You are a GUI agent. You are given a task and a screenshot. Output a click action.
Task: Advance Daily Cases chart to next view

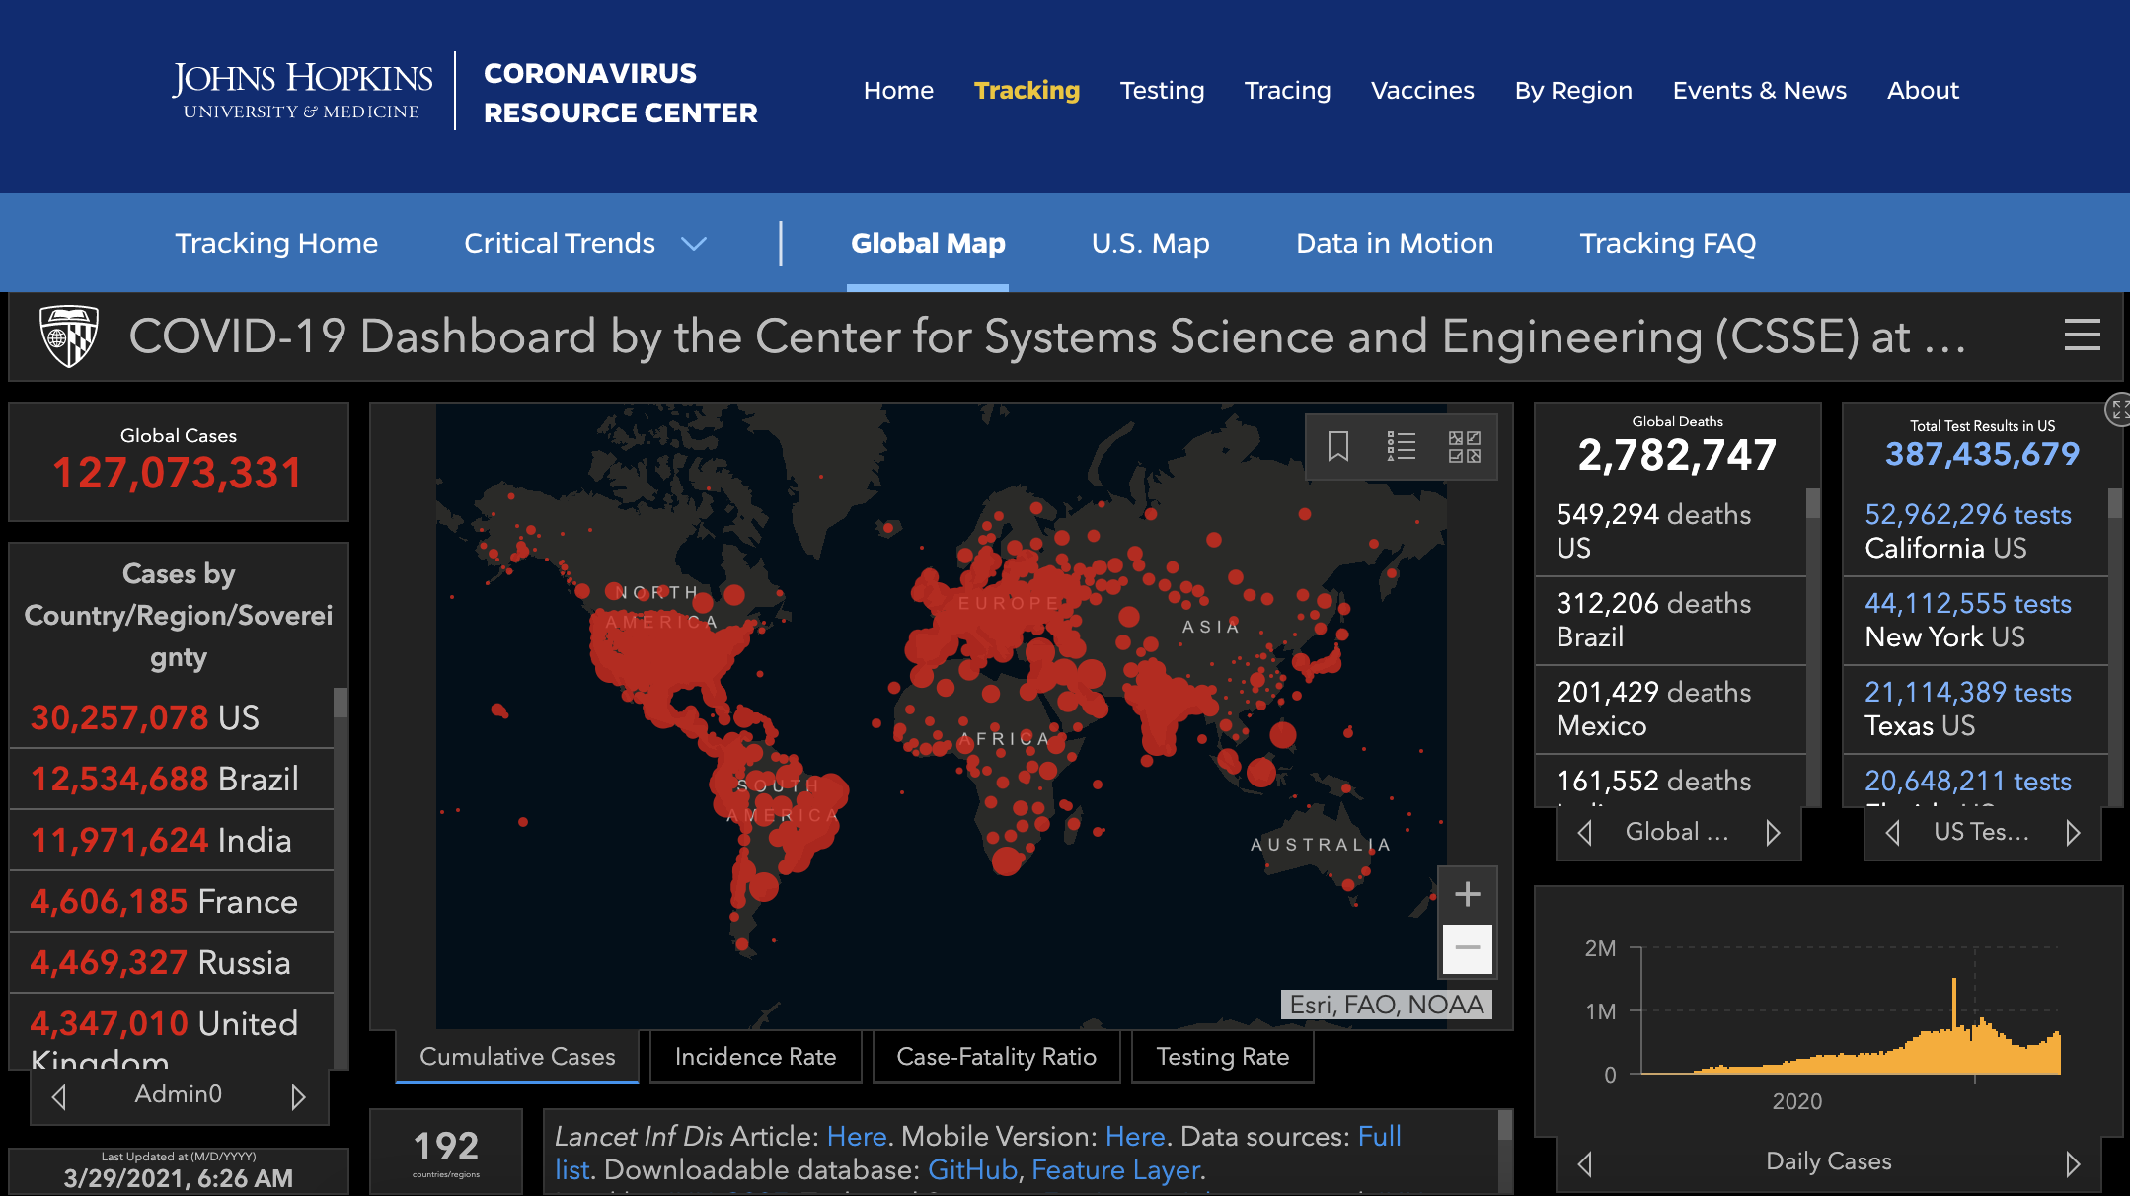[2073, 1163]
